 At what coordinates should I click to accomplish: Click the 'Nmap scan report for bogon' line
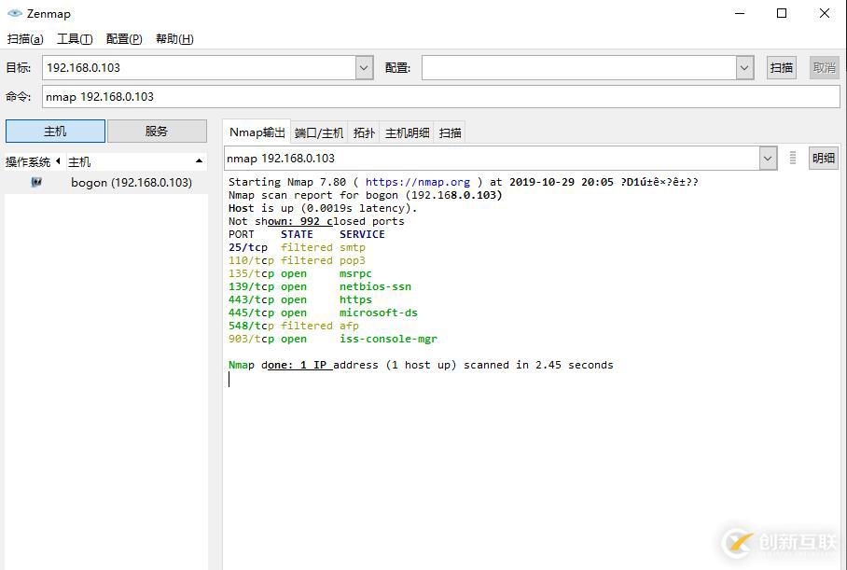coord(365,195)
